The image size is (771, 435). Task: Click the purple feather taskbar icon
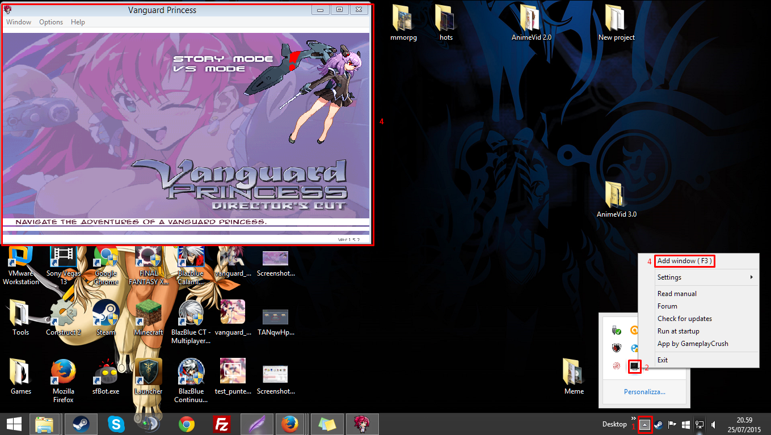(257, 424)
